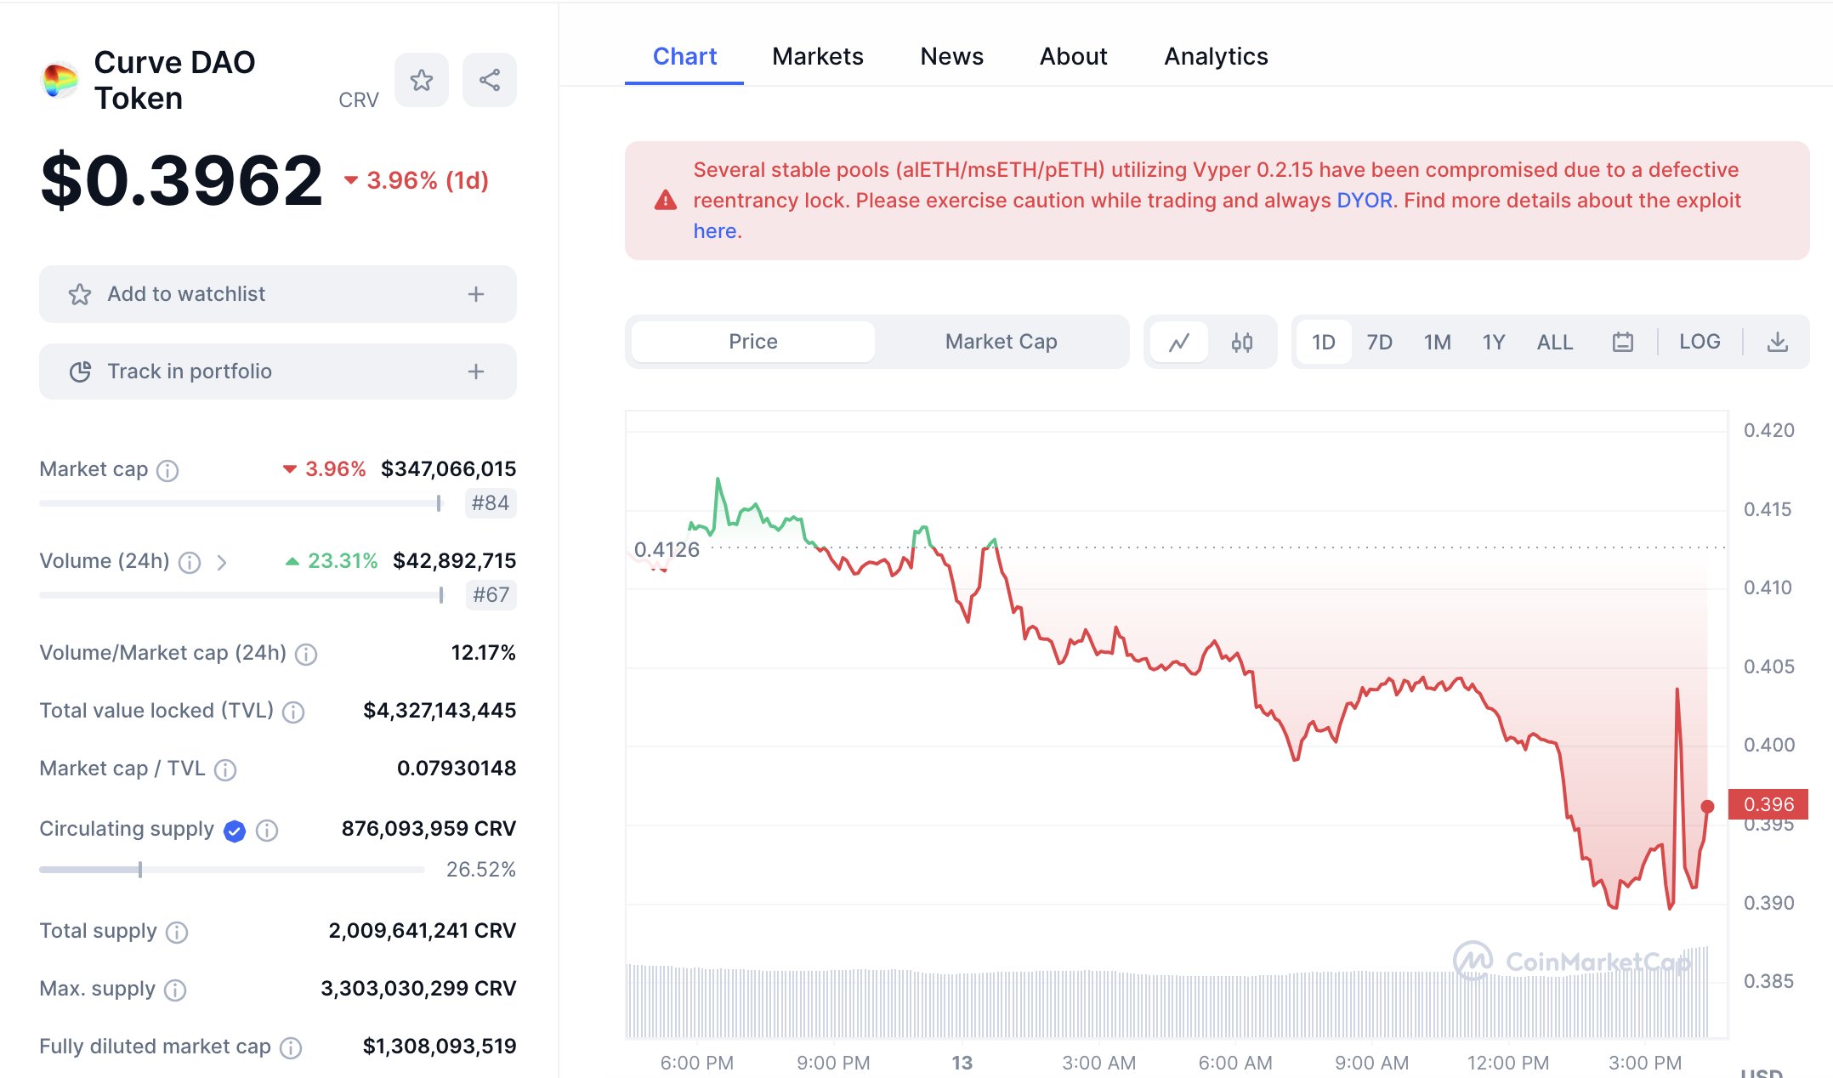Viewport: 1833px width, 1078px height.
Task: Download chart data icon
Action: tap(1777, 342)
